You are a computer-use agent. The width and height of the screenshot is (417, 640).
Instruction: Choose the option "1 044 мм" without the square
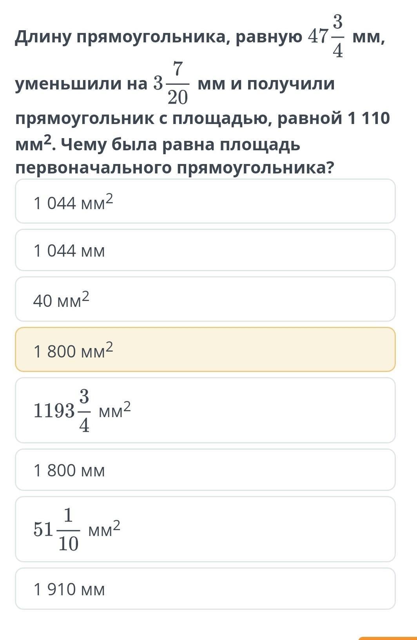(x=205, y=250)
